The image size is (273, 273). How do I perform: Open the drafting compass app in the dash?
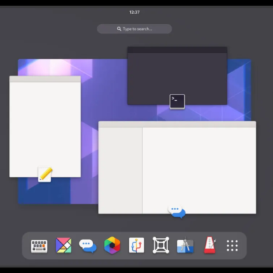tap(185, 246)
